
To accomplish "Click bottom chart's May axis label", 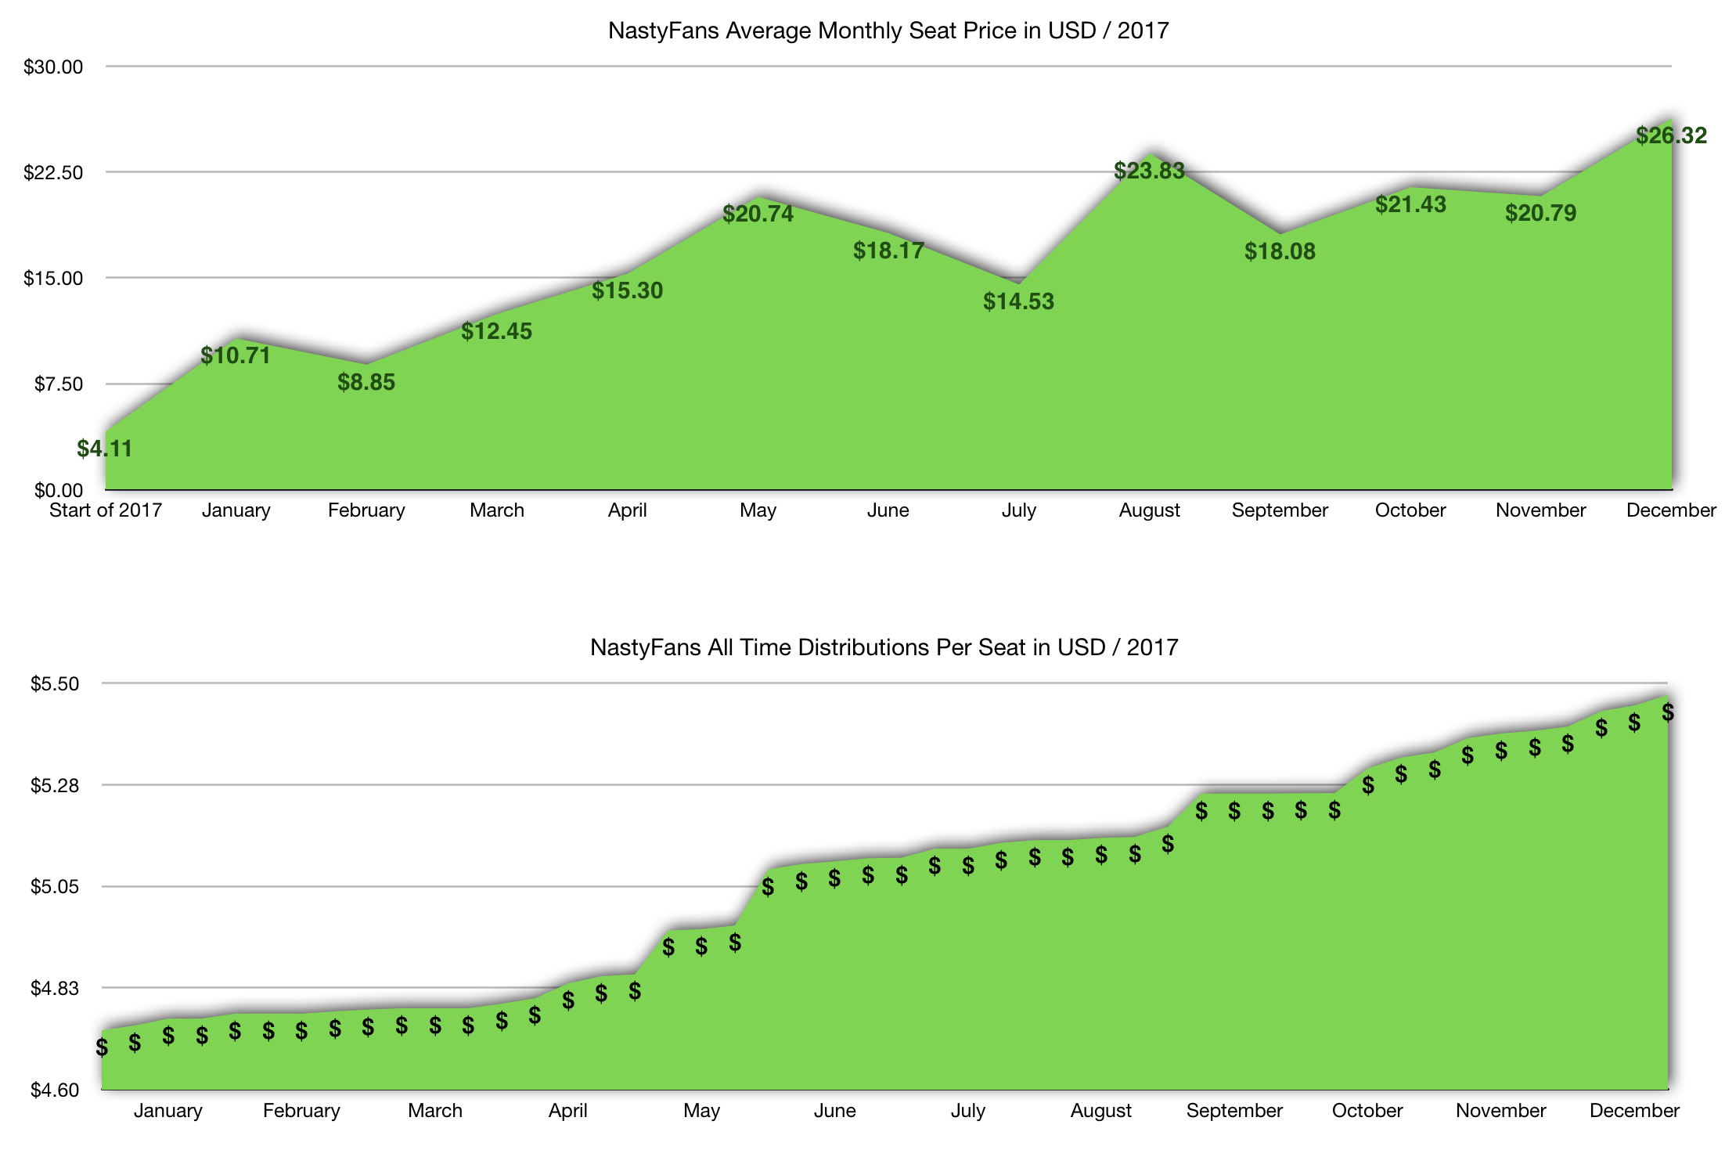I will pos(701,1111).
